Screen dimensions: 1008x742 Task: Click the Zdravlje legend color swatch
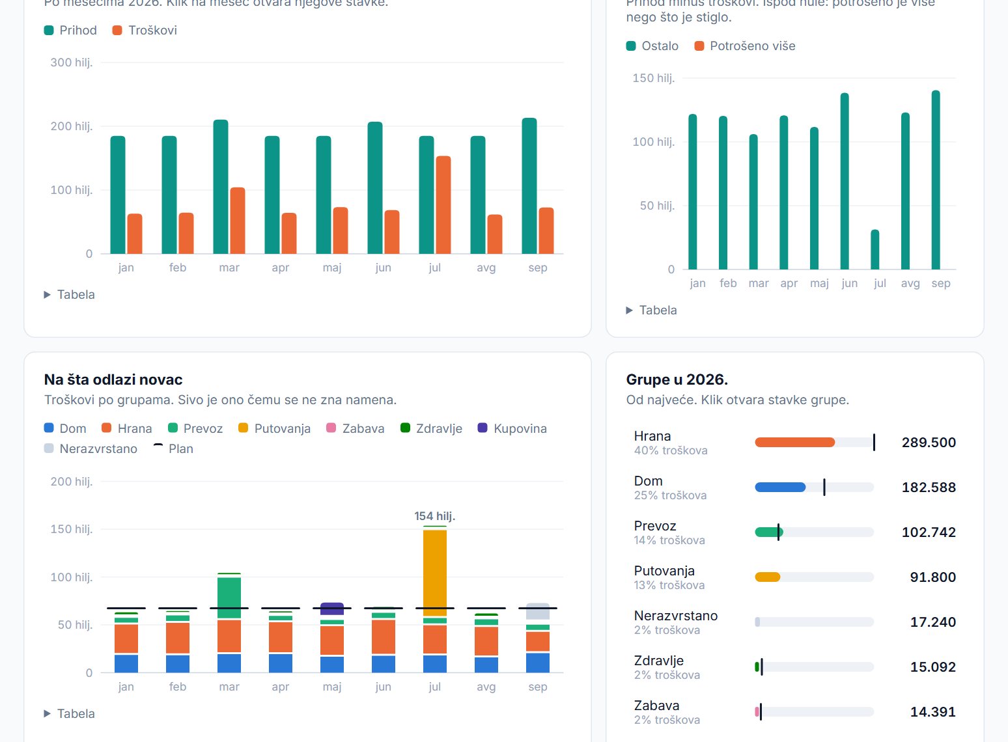click(405, 428)
